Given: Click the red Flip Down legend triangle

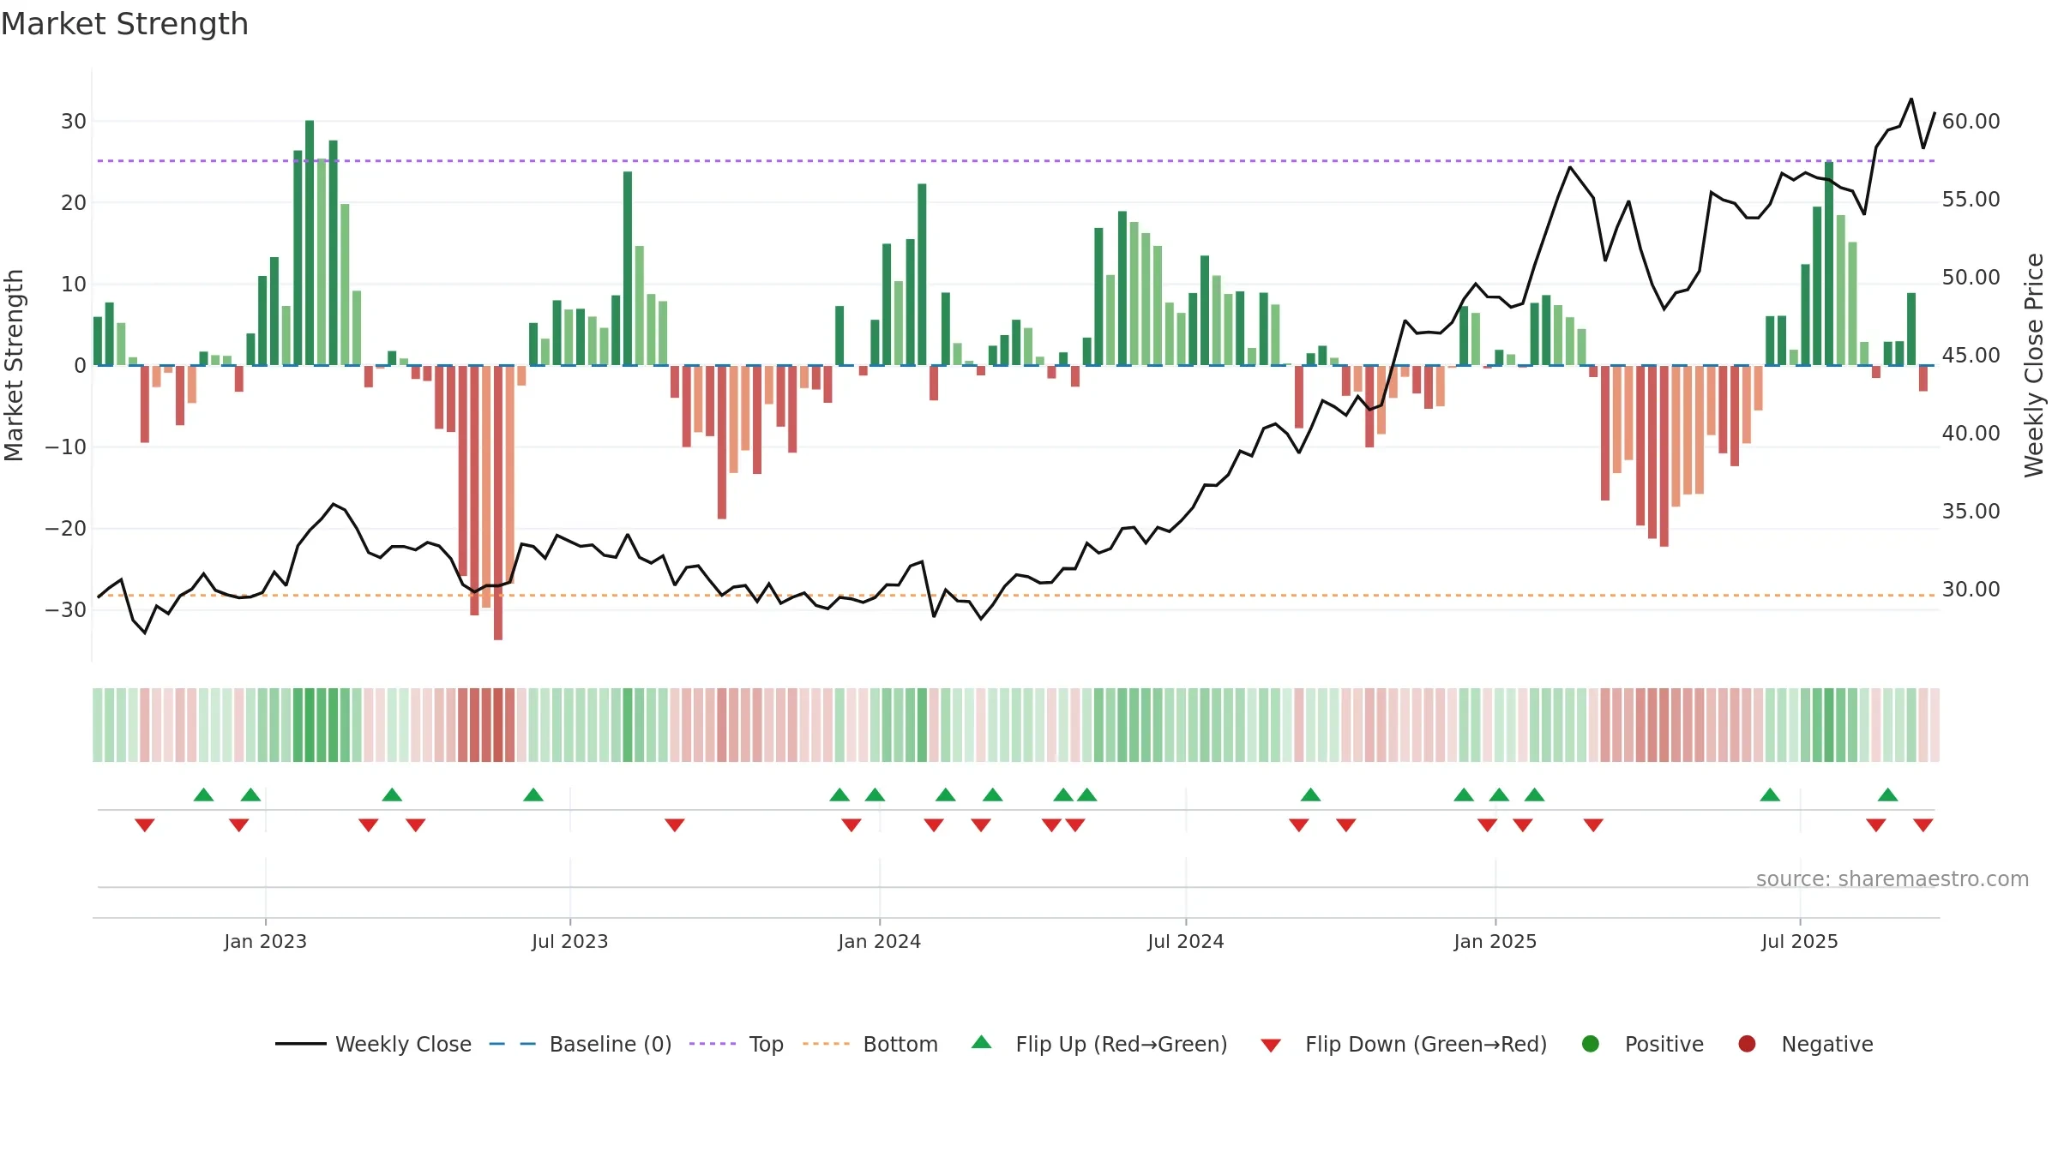Looking at the screenshot, I should point(1271,1046).
